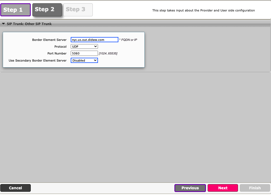Proceed with the Next button

pyautogui.click(x=223, y=188)
